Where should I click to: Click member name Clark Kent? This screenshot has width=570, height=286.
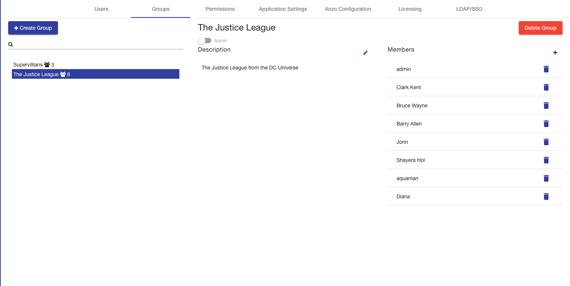(x=409, y=87)
